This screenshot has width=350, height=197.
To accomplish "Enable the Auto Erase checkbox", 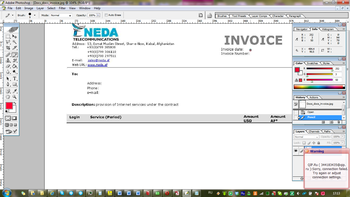I will pyautogui.click(x=106, y=15).
